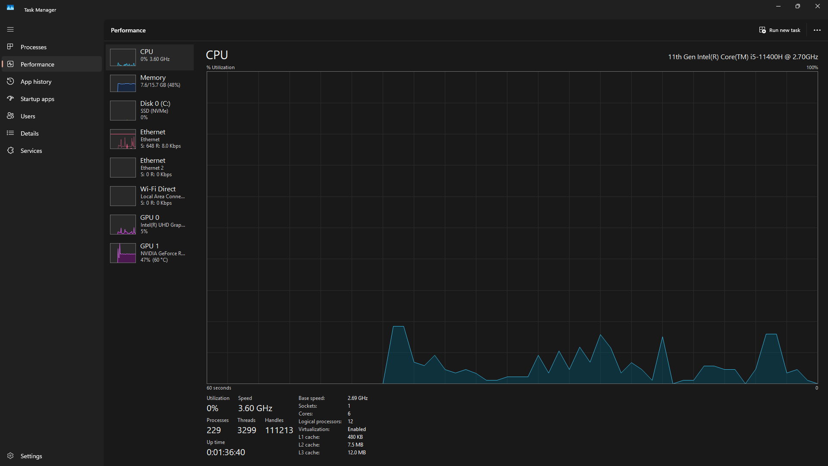The height and width of the screenshot is (466, 828).
Task: Open the three-dot more options menu
Action: click(x=817, y=30)
